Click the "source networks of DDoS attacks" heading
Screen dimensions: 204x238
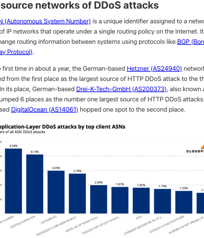tap(80, 5)
